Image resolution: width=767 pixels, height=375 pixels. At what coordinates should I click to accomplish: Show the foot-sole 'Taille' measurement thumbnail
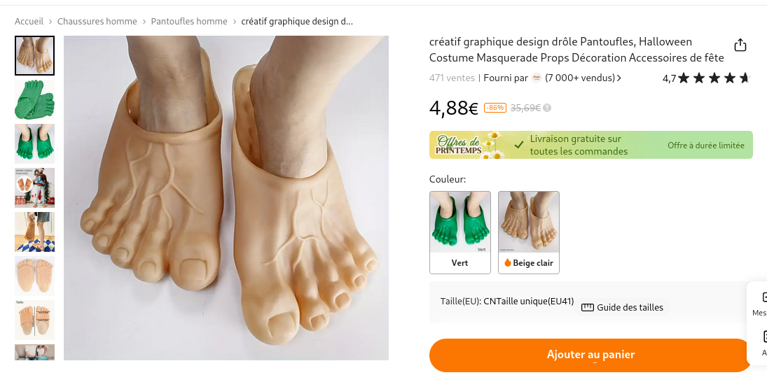pyautogui.click(x=34, y=320)
